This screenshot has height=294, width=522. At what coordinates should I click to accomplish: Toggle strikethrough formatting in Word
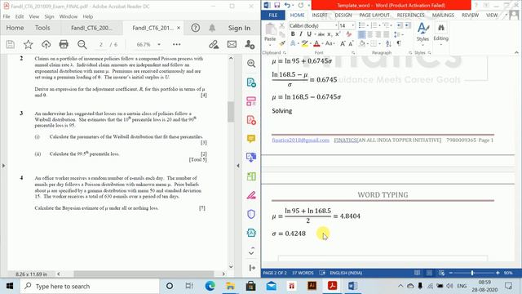[x=321, y=34]
